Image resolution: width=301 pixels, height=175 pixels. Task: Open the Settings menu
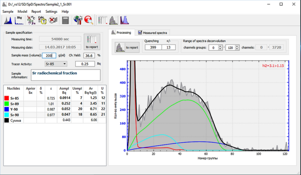click(51, 12)
